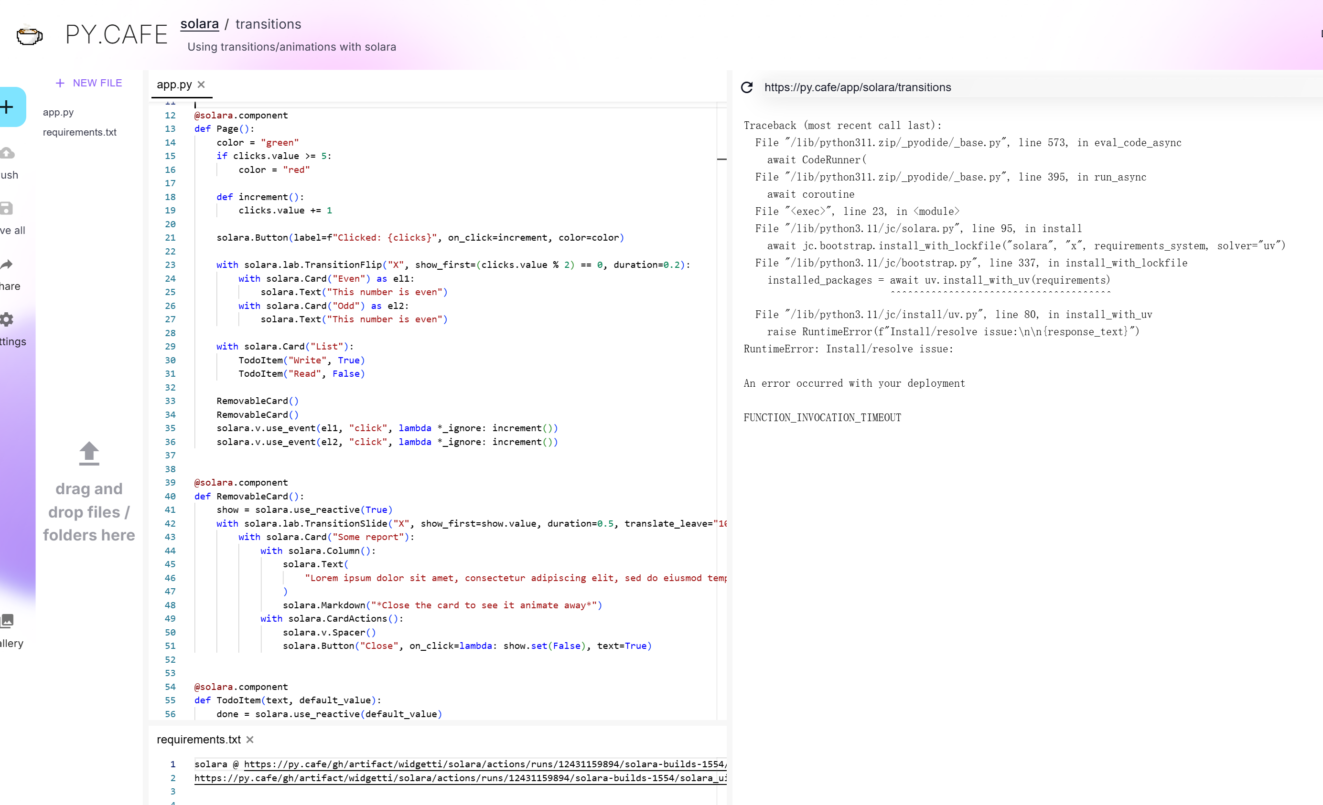Open the solara breadcrumb link
Image resolution: width=1323 pixels, height=805 pixels.
tap(199, 24)
